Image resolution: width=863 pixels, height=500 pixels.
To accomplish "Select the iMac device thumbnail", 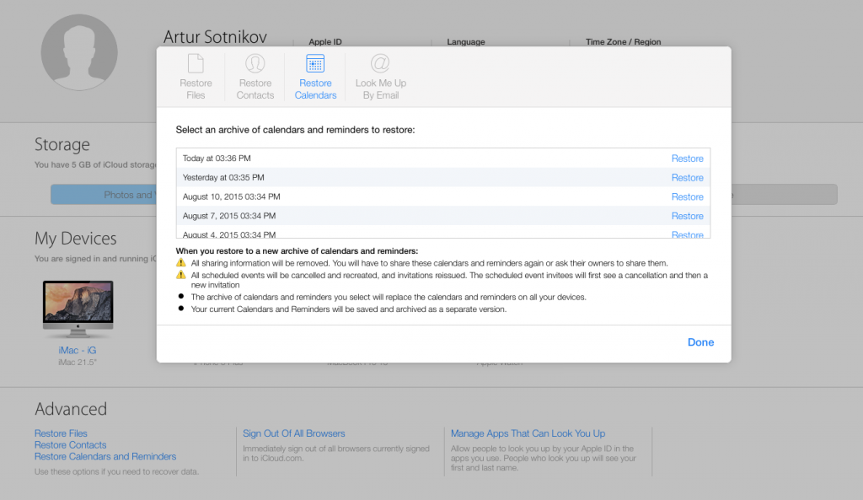I will click(78, 309).
